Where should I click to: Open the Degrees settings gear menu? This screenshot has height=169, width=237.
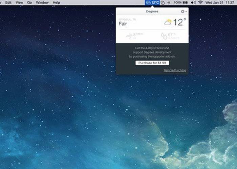tap(184, 11)
